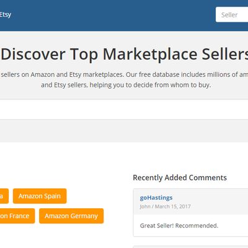The height and width of the screenshot is (248, 248).
Task: Click the Discover Top Marketplace Sellers headline
Action: pyautogui.click(x=125, y=54)
